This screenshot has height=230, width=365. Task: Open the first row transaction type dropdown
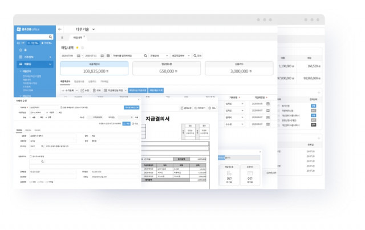(234, 104)
